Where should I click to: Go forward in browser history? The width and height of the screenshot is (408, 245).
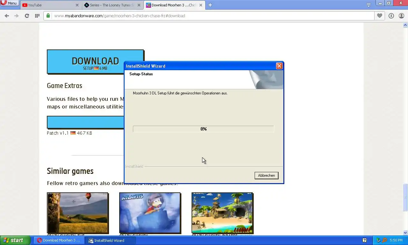pyautogui.click(x=17, y=16)
